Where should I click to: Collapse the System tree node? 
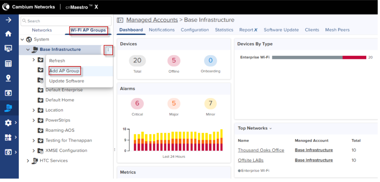22,39
